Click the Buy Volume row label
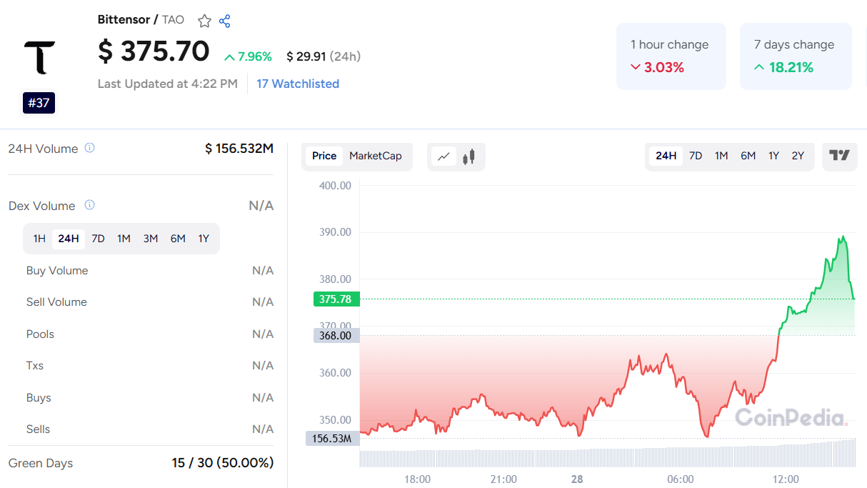Image resolution: width=867 pixels, height=488 pixels. (x=57, y=271)
